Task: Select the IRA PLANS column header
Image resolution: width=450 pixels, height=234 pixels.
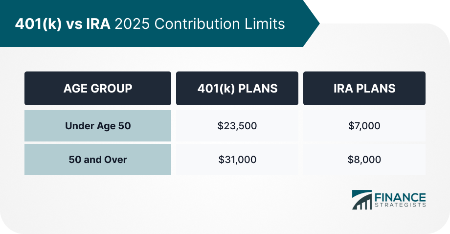Action: pyautogui.click(x=364, y=89)
